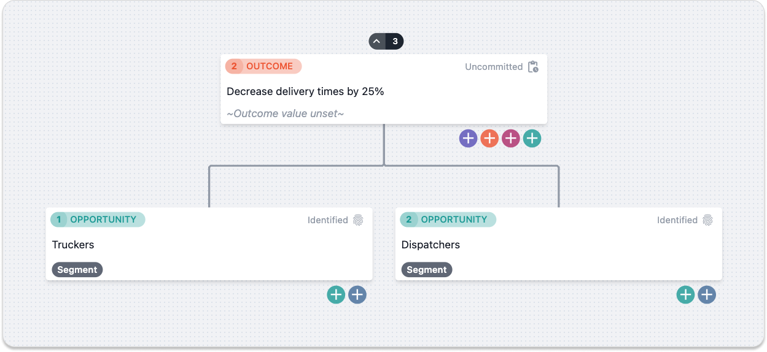Screen dimensions: 767x352
Task: Add blue child item under Truckers card
Action: pos(357,295)
